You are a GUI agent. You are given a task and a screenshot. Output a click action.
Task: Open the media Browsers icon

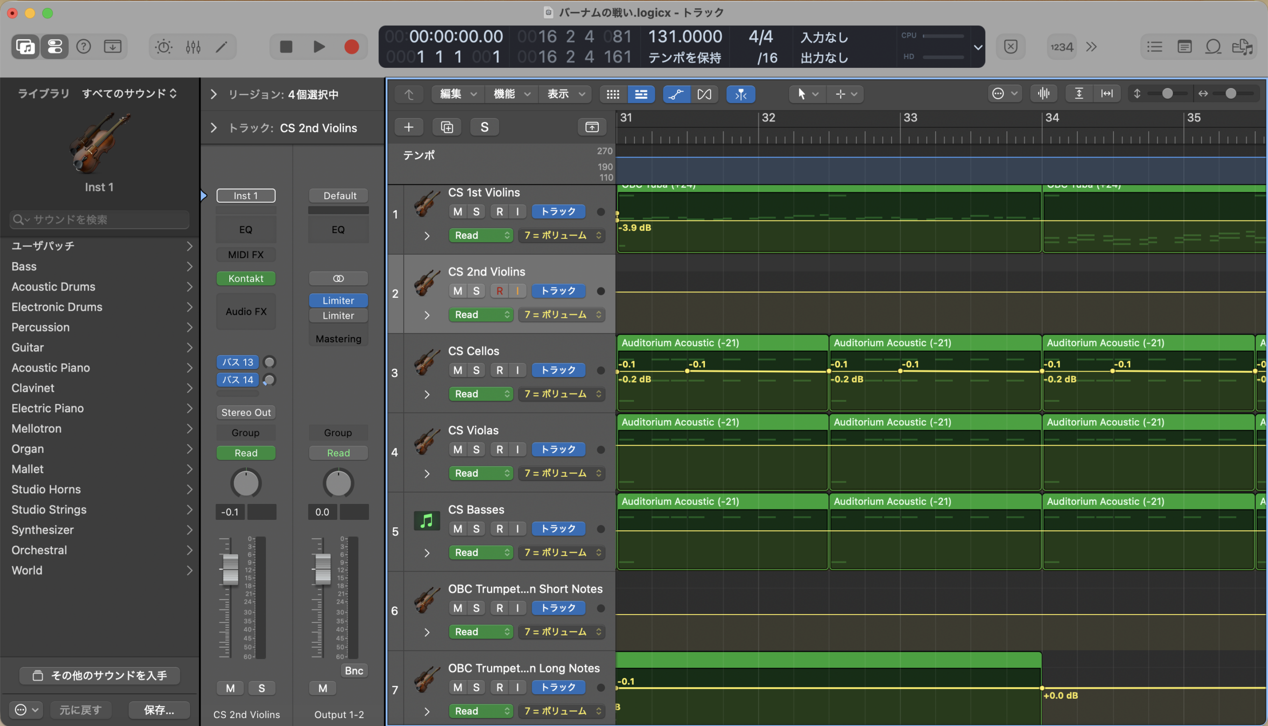[x=1243, y=47]
